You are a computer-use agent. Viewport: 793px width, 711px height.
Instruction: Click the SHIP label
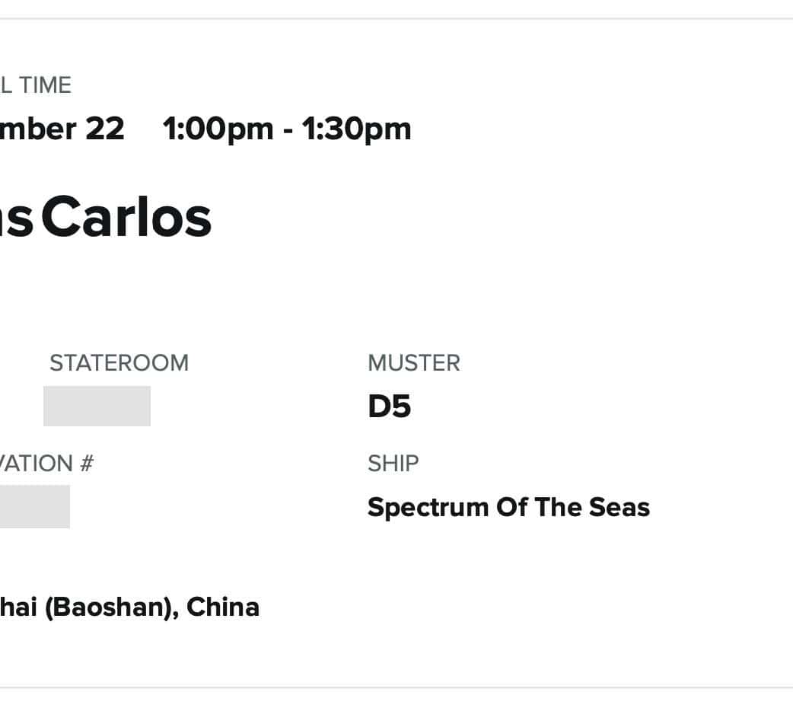(393, 464)
